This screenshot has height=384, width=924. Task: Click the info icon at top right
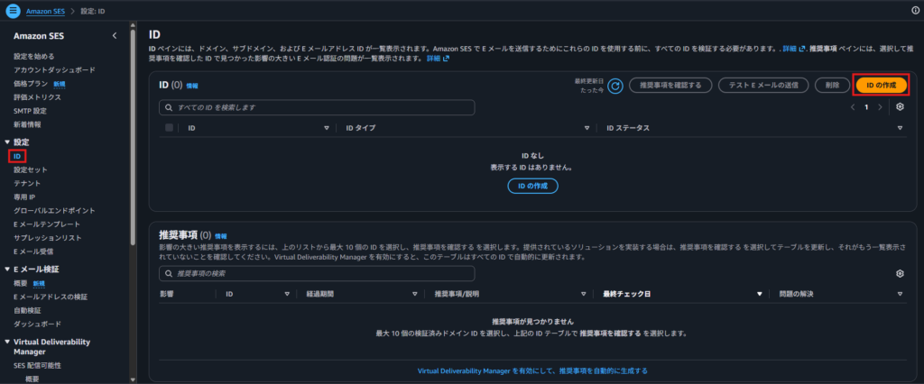[x=915, y=11]
